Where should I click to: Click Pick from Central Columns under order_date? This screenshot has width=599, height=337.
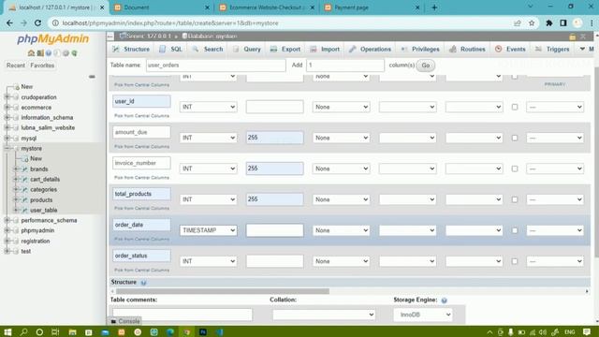141,240
